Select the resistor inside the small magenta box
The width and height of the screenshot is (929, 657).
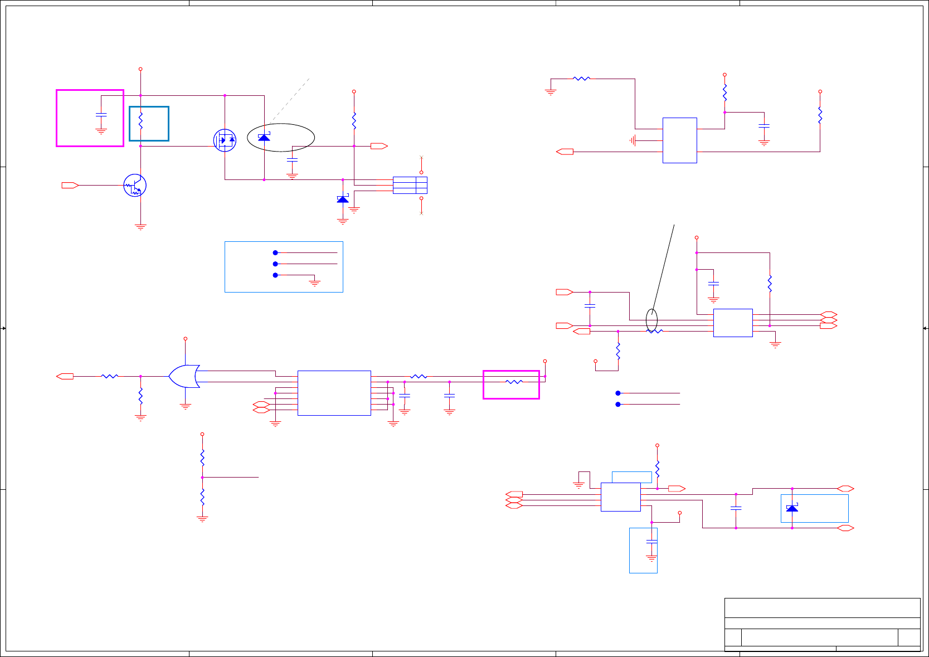point(514,382)
